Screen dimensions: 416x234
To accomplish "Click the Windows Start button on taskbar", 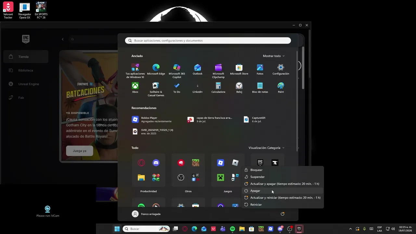I will [x=117, y=229].
